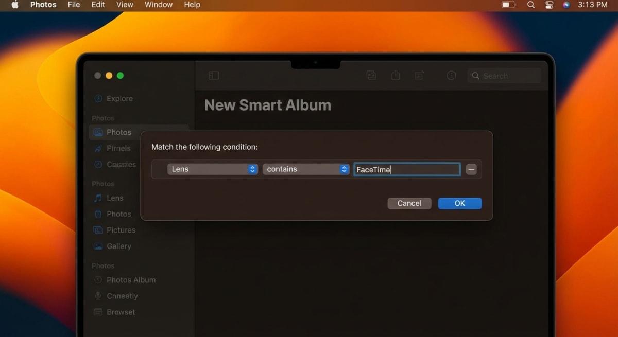The image size is (618, 337).
Task: Open the Share menu in toolbar
Action: coord(396,75)
